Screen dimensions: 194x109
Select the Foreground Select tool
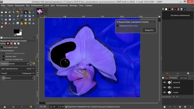(x=25, y=12)
